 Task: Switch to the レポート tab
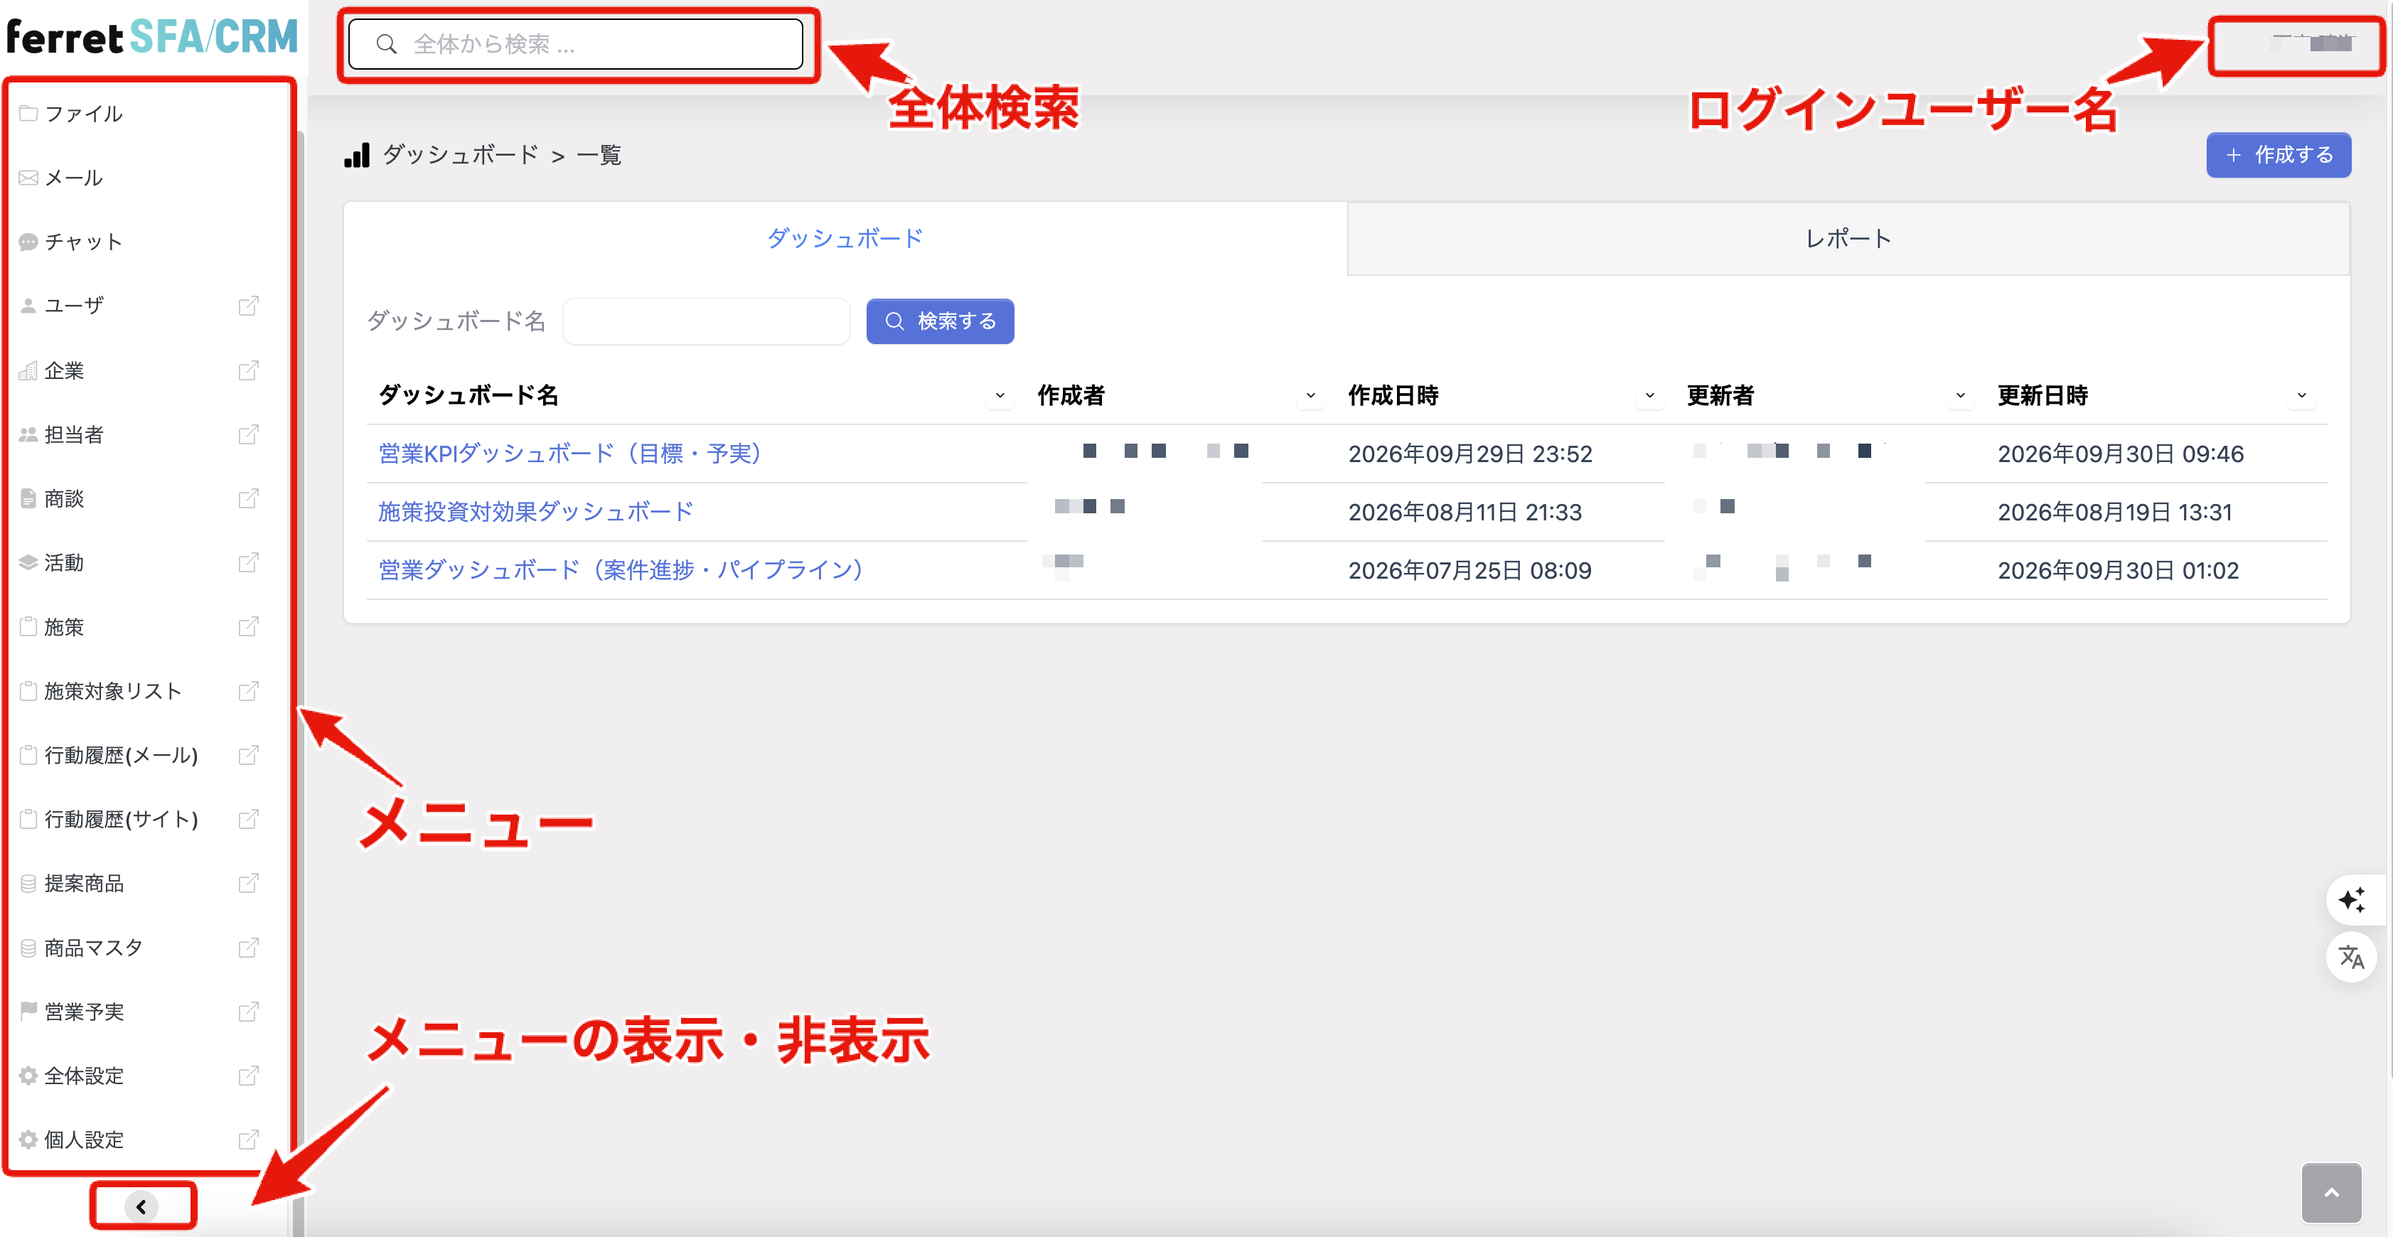click(x=1848, y=239)
